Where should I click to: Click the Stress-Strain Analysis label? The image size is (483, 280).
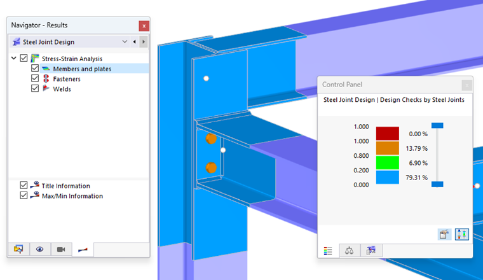(x=72, y=59)
